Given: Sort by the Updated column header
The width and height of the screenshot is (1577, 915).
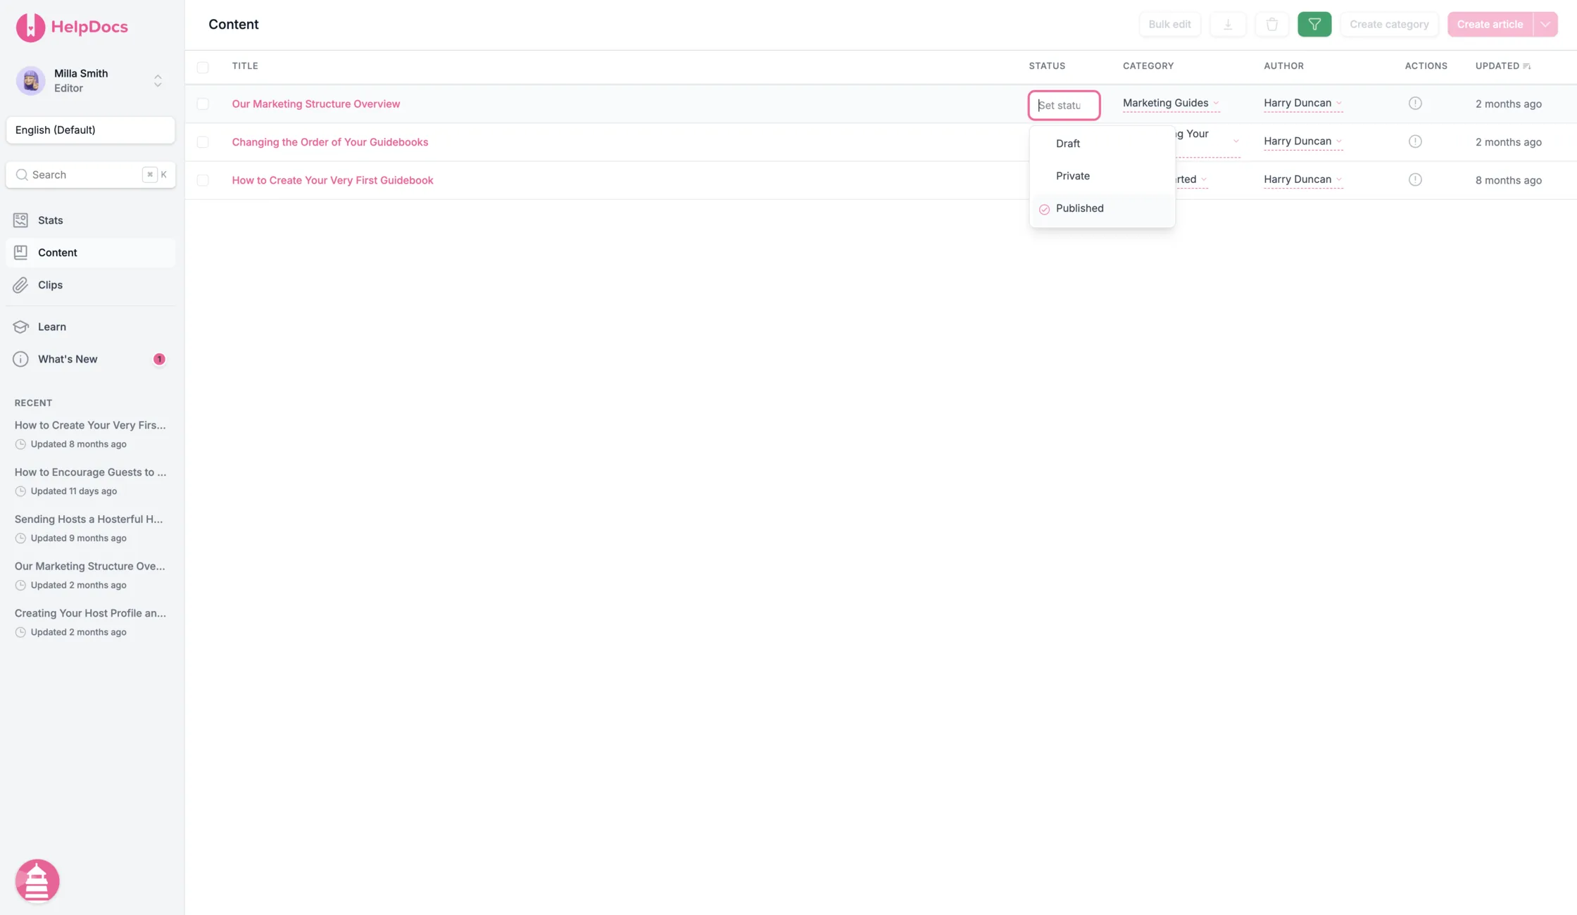Looking at the screenshot, I should tap(1497, 66).
